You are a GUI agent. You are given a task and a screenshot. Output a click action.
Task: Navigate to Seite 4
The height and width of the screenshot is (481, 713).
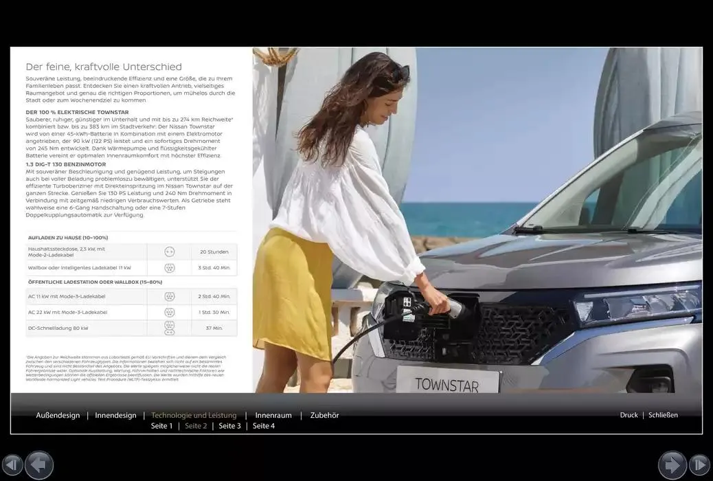point(264,425)
